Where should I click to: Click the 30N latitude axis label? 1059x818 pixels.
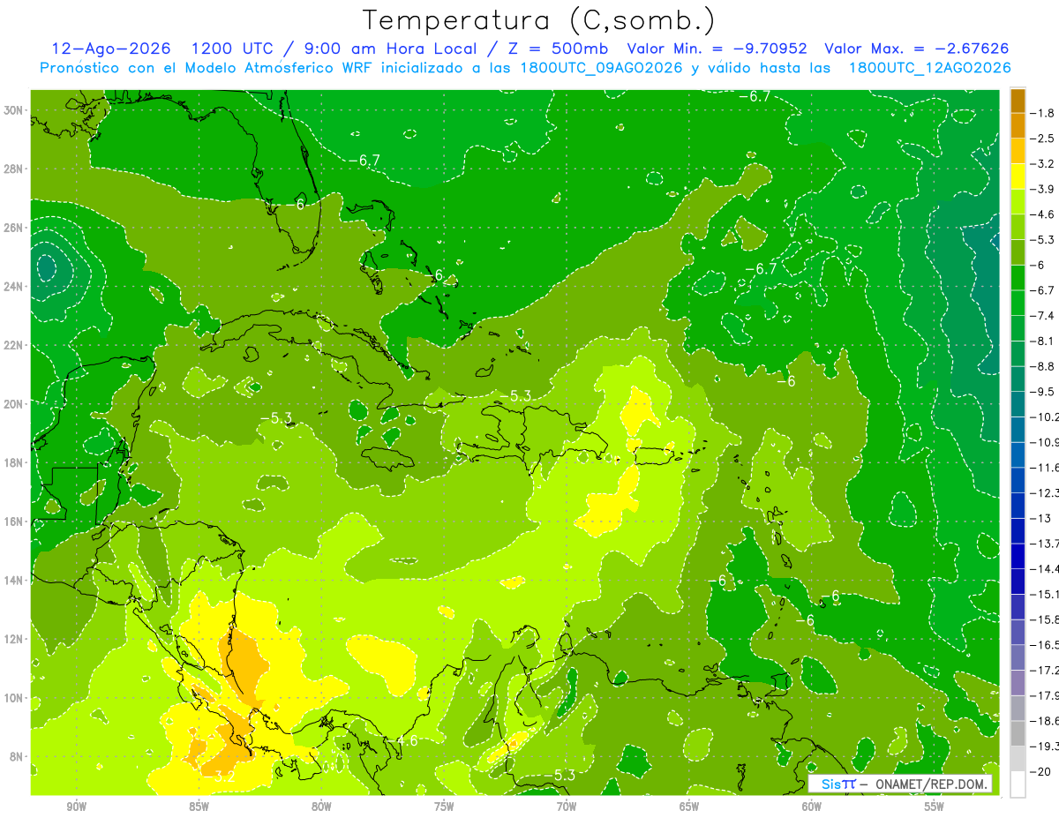[14, 109]
